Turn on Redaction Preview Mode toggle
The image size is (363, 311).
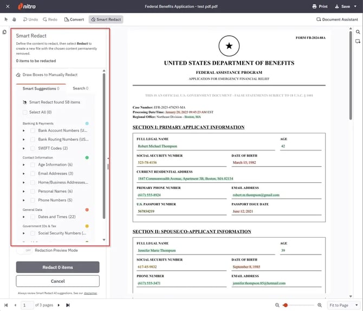coord(27,250)
